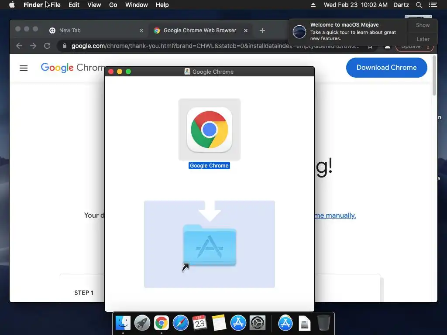This screenshot has width=447, height=335.
Task: Open the Finder menu in menu bar
Action: pyautogui.click(x=33, y=5)
